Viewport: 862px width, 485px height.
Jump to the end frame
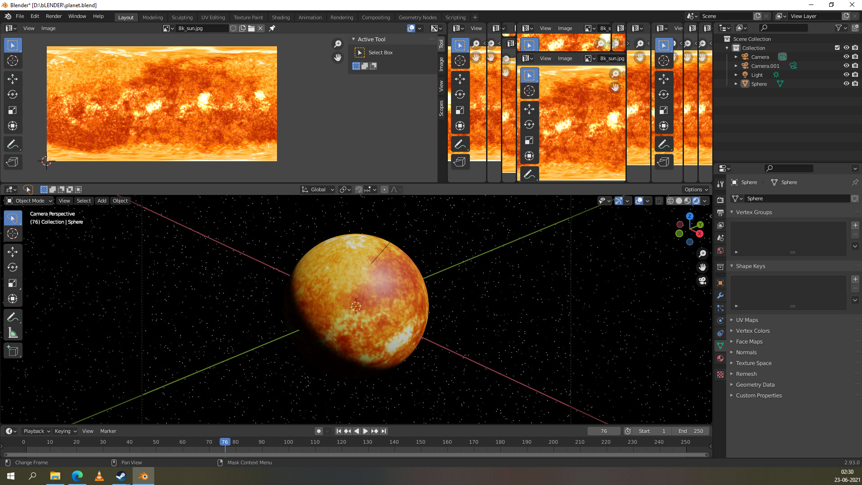pyautogui.click(x=384, y=431)
